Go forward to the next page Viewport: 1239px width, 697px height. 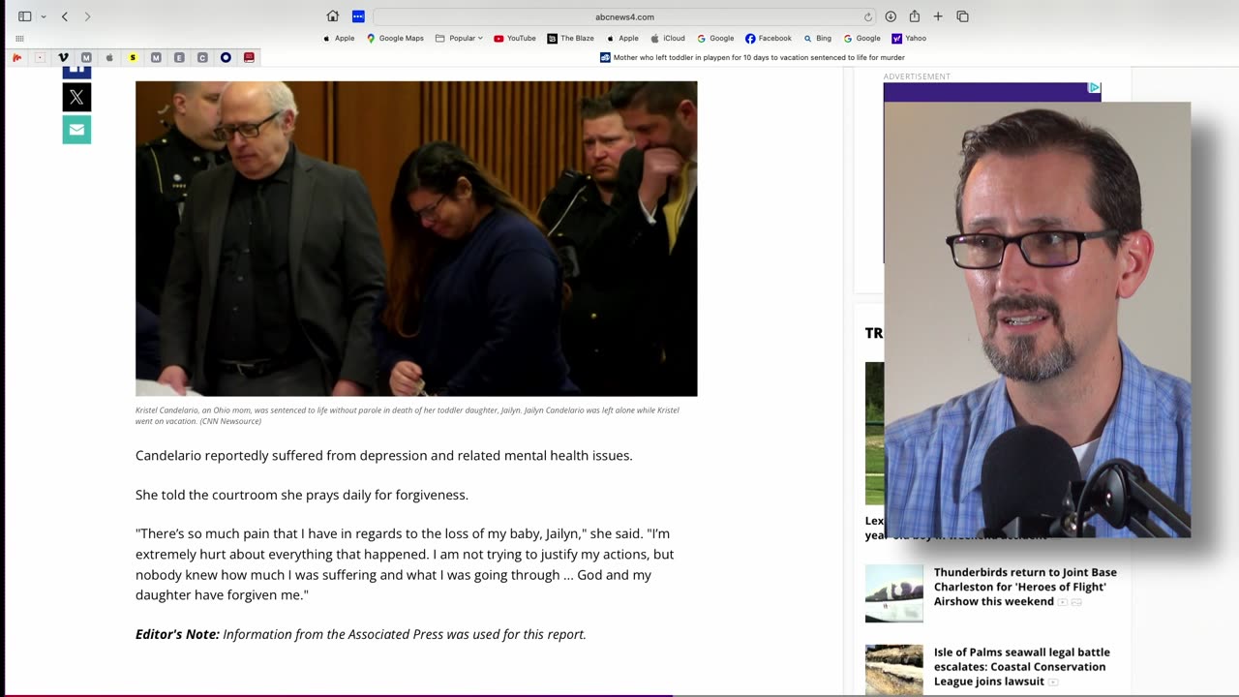tap(87, 16)
